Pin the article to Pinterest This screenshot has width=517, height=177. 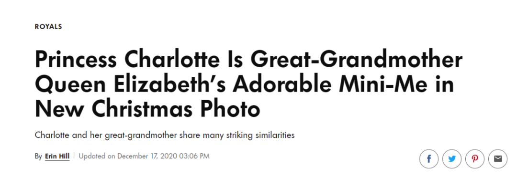475,159
